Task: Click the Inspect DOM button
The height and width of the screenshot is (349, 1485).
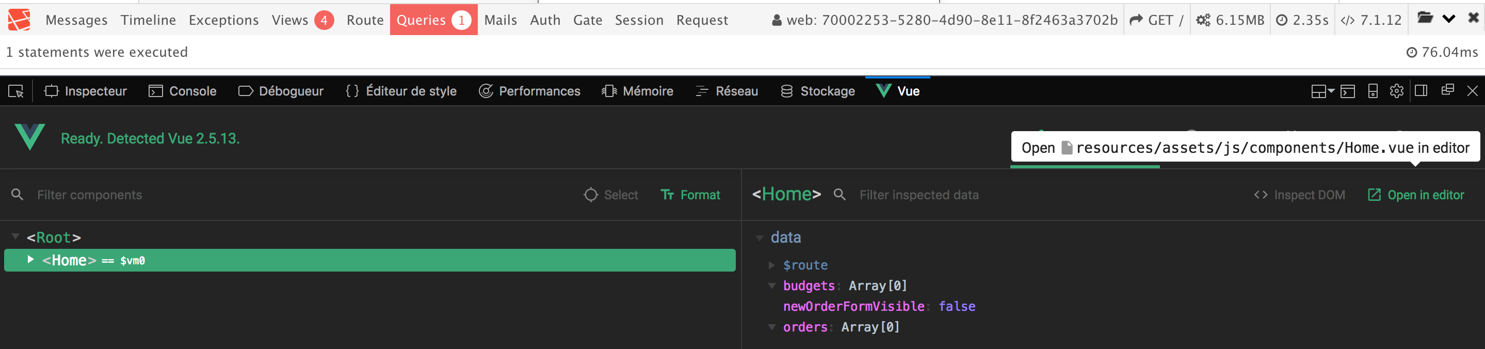Action: click(1299, 195)
